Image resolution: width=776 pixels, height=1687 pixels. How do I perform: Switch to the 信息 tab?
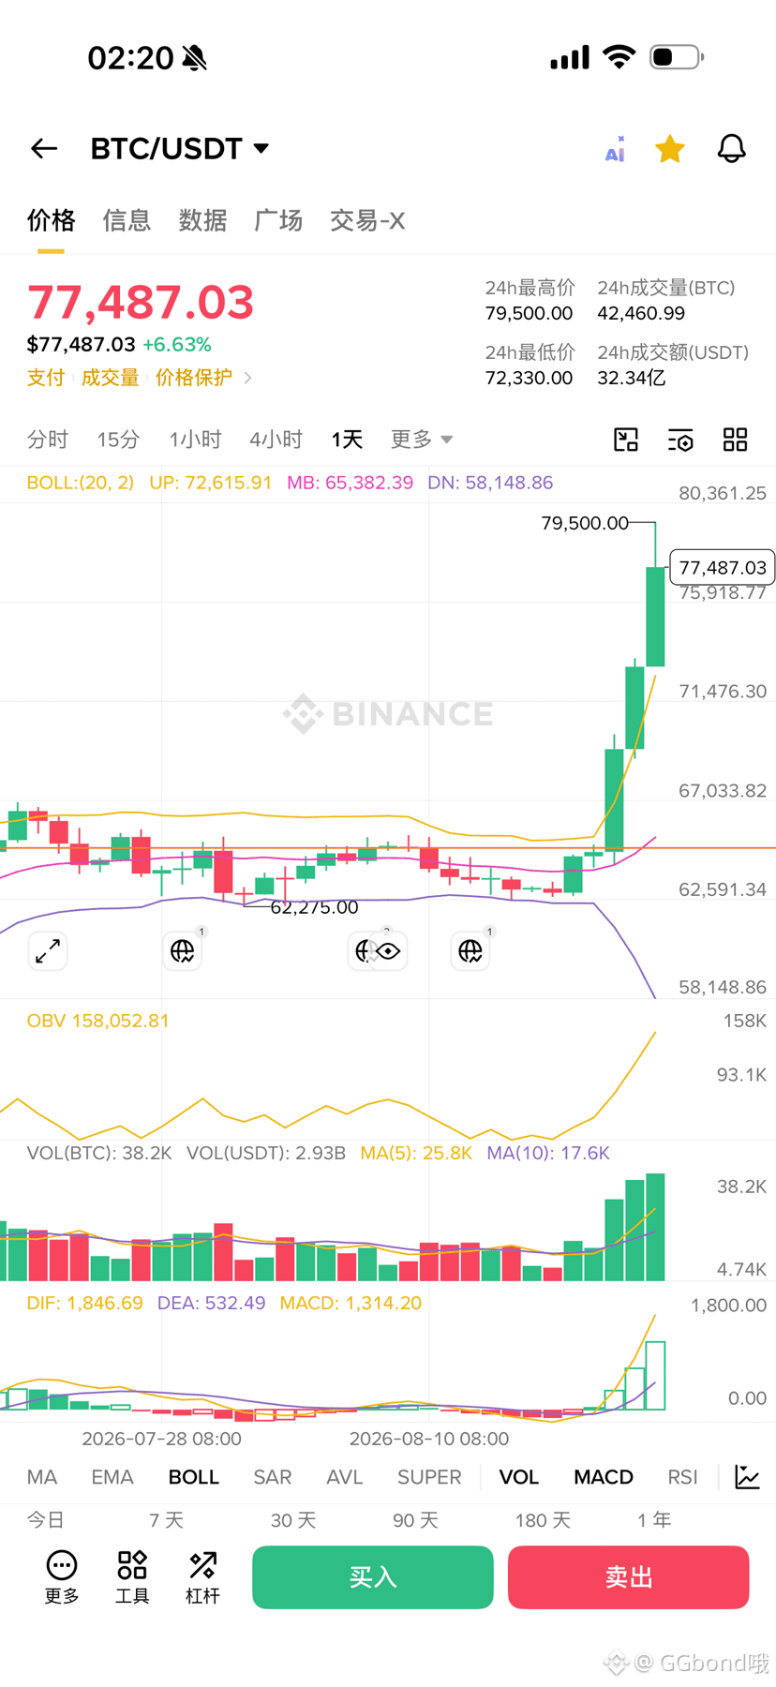(x=127, y=220)
